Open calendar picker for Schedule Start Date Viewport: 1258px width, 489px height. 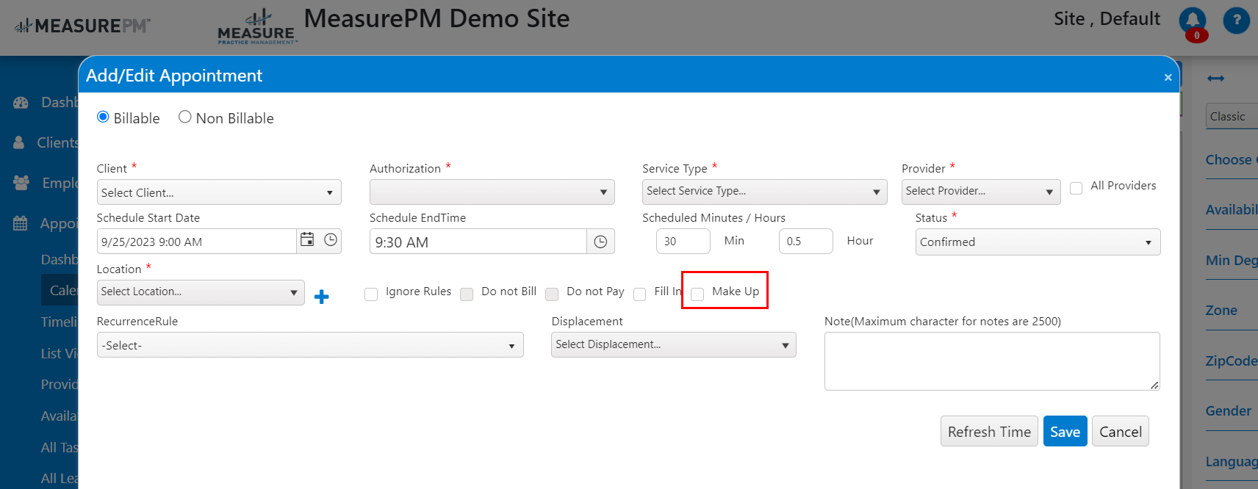307,240
